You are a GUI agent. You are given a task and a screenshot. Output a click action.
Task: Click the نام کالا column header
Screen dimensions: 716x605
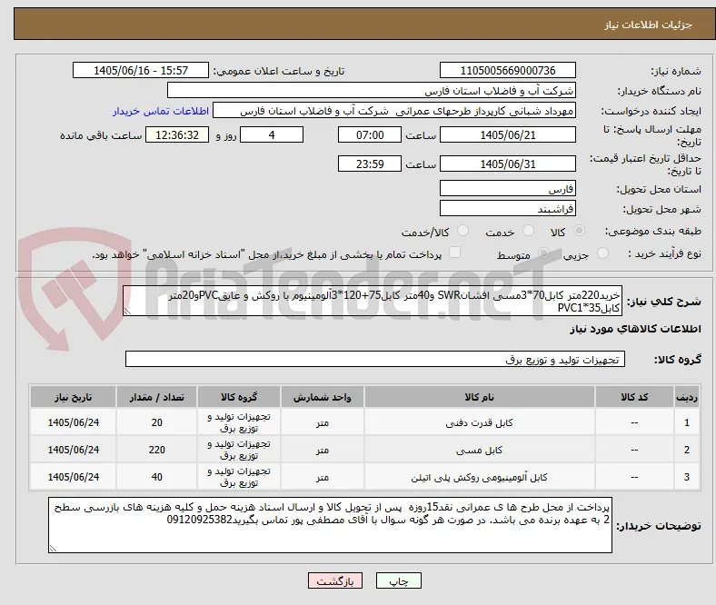click(480, 397)
